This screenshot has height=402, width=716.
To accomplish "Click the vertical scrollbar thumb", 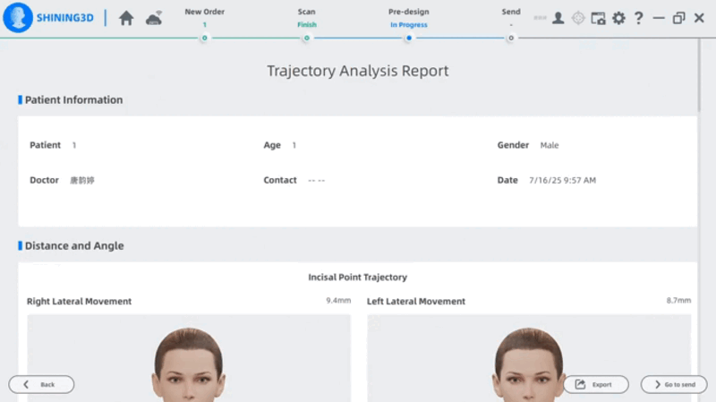I will tap(699, 75).
